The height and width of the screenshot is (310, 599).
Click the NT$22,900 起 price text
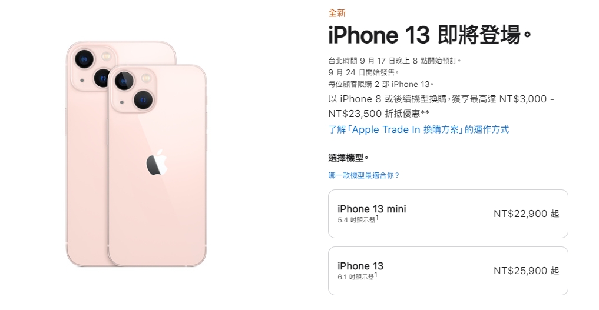pyautogui.click(x=527, y=214)
